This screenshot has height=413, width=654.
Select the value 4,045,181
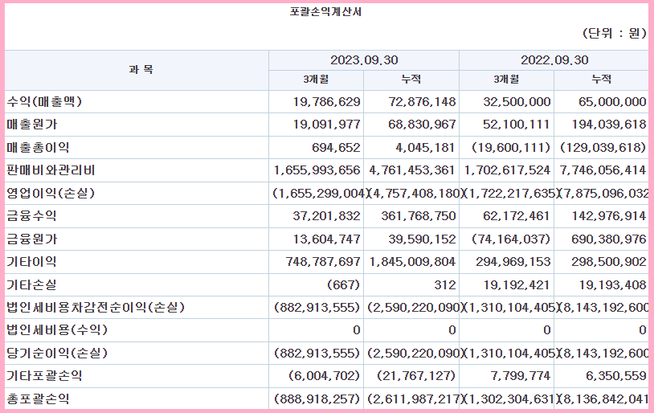[425, 148]
